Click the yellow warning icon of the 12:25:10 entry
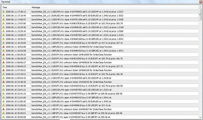 4,31
